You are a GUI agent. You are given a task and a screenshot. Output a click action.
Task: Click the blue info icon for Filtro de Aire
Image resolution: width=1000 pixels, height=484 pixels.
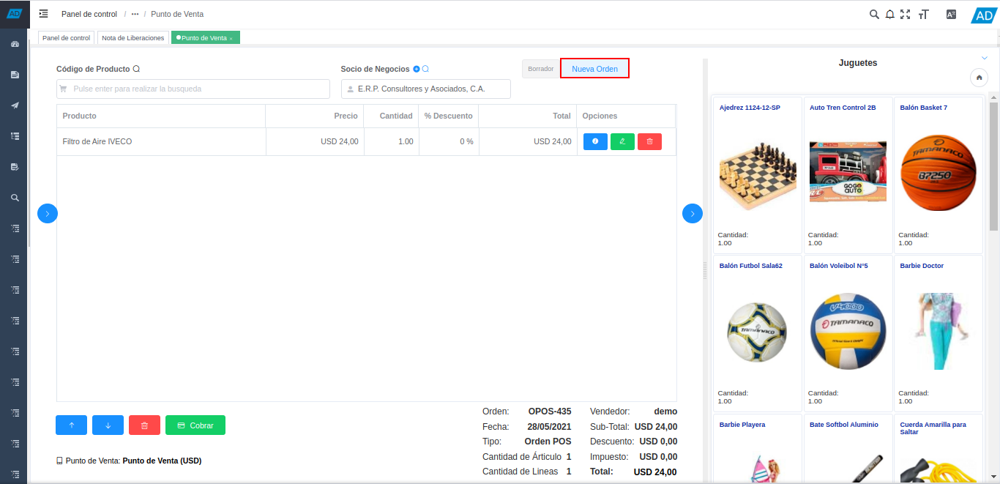coord(595,141)
